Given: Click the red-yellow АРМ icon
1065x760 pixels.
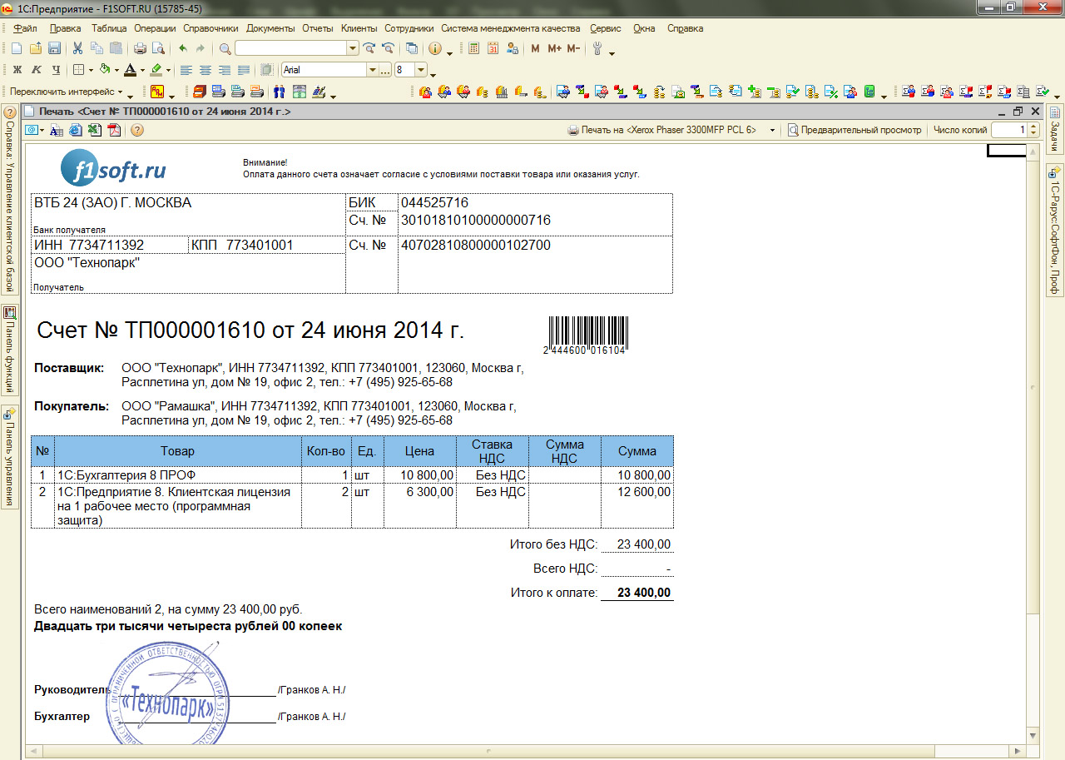Looking at the screenshot, I should coord(158,92).
